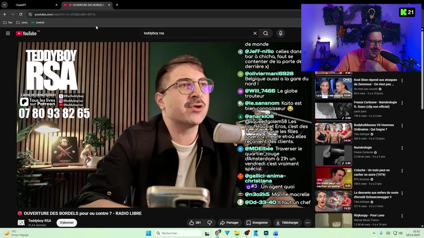The width and height of the screenshot is (424, 238).
Task: Subscribe with the S'abonner button
Action: coord(67,223)
